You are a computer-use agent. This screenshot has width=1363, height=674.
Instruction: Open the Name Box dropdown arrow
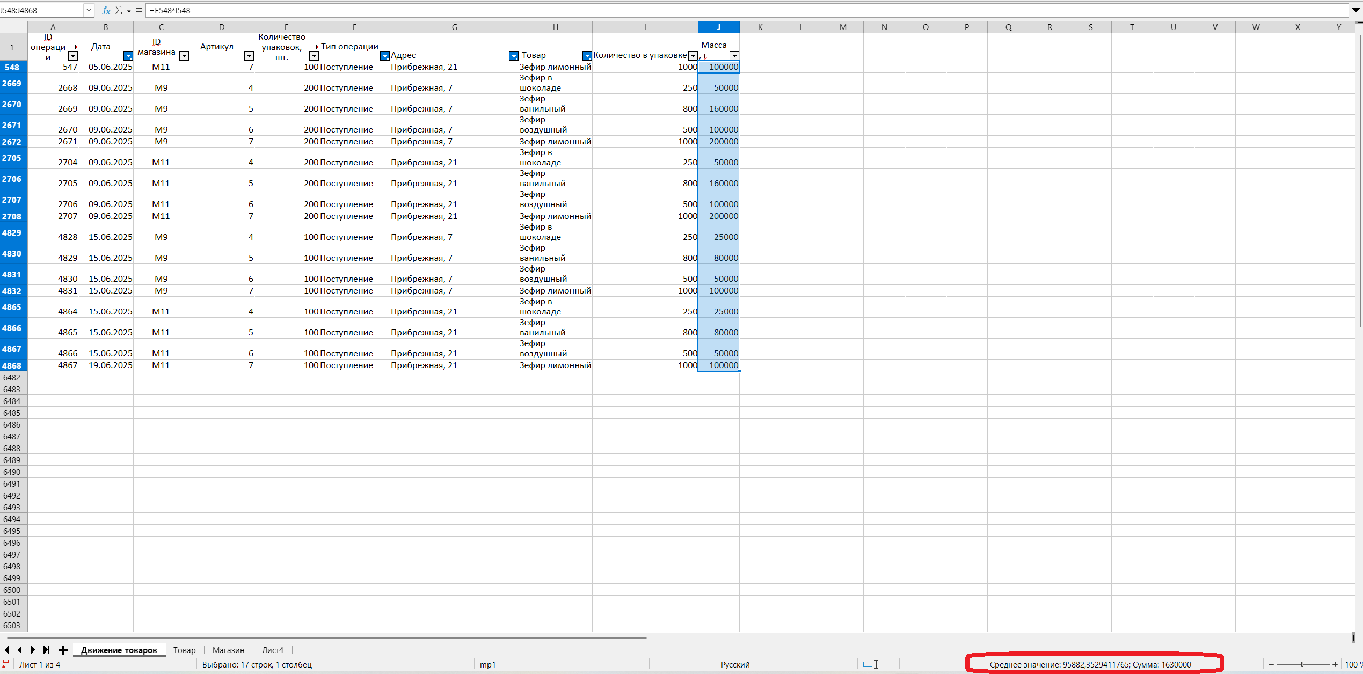point(89,10)
